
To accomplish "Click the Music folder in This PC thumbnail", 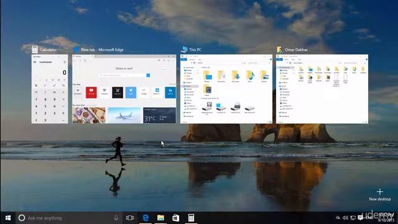I will tap(250, 76).
